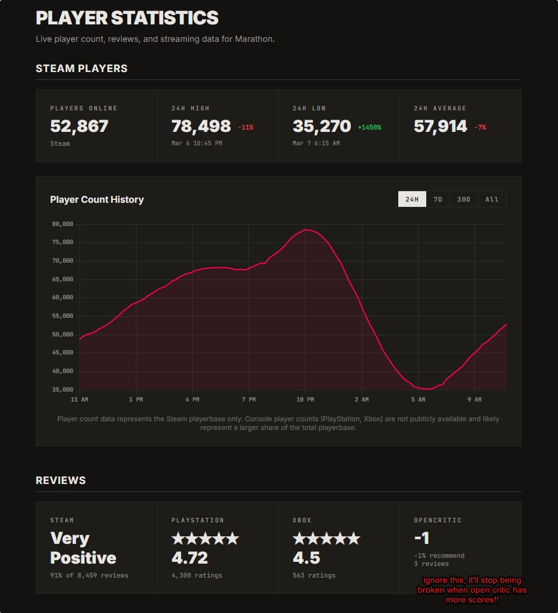Click the Mar 7 6:15 AM timestamp
The image size is (558, 613).
click(316, 143)
